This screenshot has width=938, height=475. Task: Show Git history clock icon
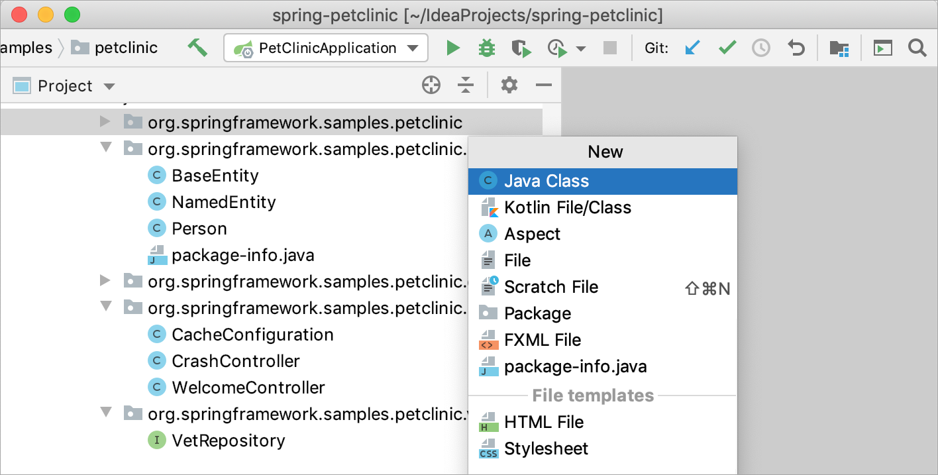761,48
